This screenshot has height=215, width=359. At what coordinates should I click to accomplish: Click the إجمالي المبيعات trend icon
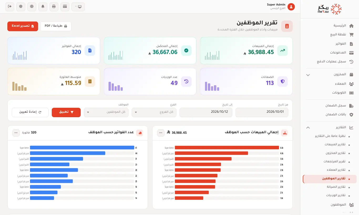[x=283, y=51]
